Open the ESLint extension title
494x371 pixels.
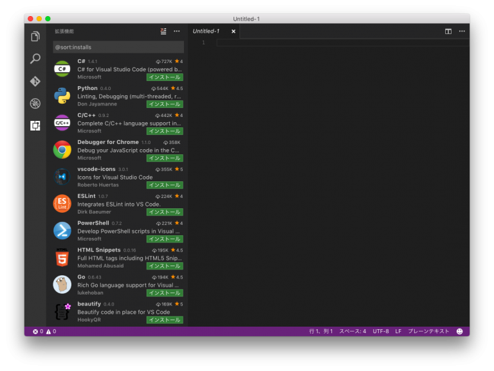pos(86,196)
